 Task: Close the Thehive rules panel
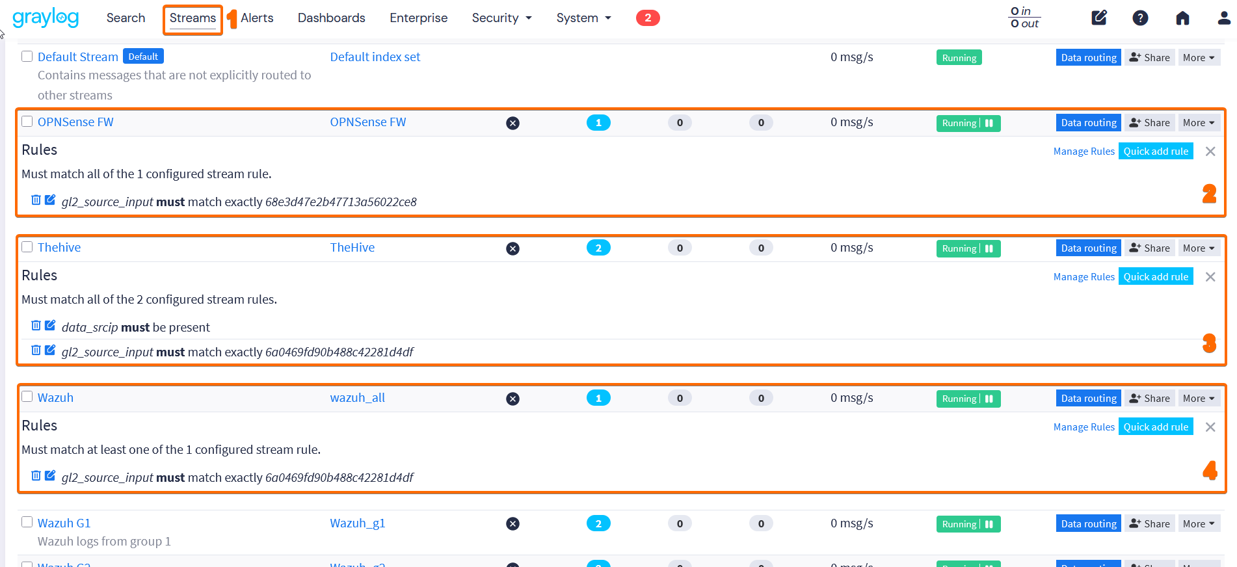pos(1210,277)
